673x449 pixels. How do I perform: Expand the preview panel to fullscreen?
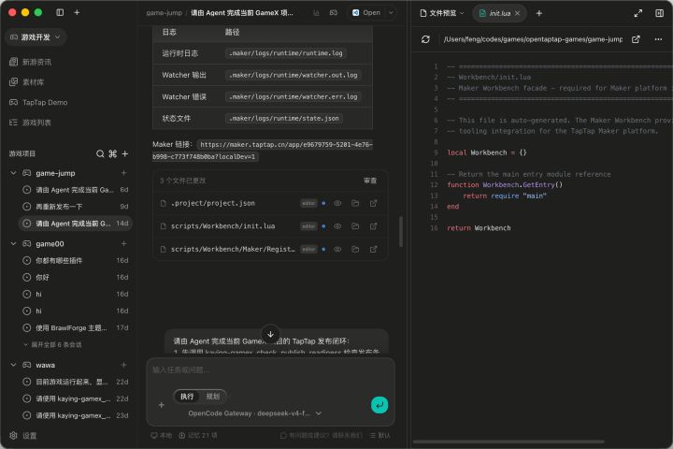click(638, 13)
